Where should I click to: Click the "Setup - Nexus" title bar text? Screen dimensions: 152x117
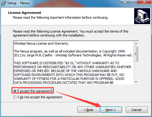[19, 3]
